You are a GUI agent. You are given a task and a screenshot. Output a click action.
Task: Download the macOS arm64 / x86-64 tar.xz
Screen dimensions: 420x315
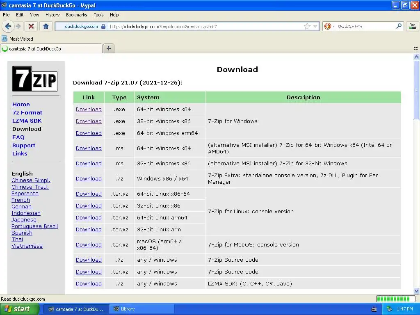click(89, 244)
